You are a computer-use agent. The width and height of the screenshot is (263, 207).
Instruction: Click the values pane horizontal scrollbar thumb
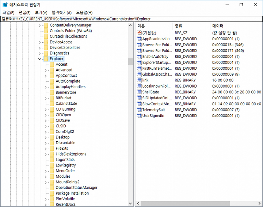point(185,203)
